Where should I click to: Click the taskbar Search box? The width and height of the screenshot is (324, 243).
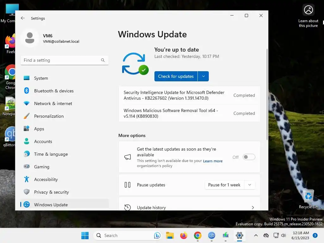[x=127, y=235]
